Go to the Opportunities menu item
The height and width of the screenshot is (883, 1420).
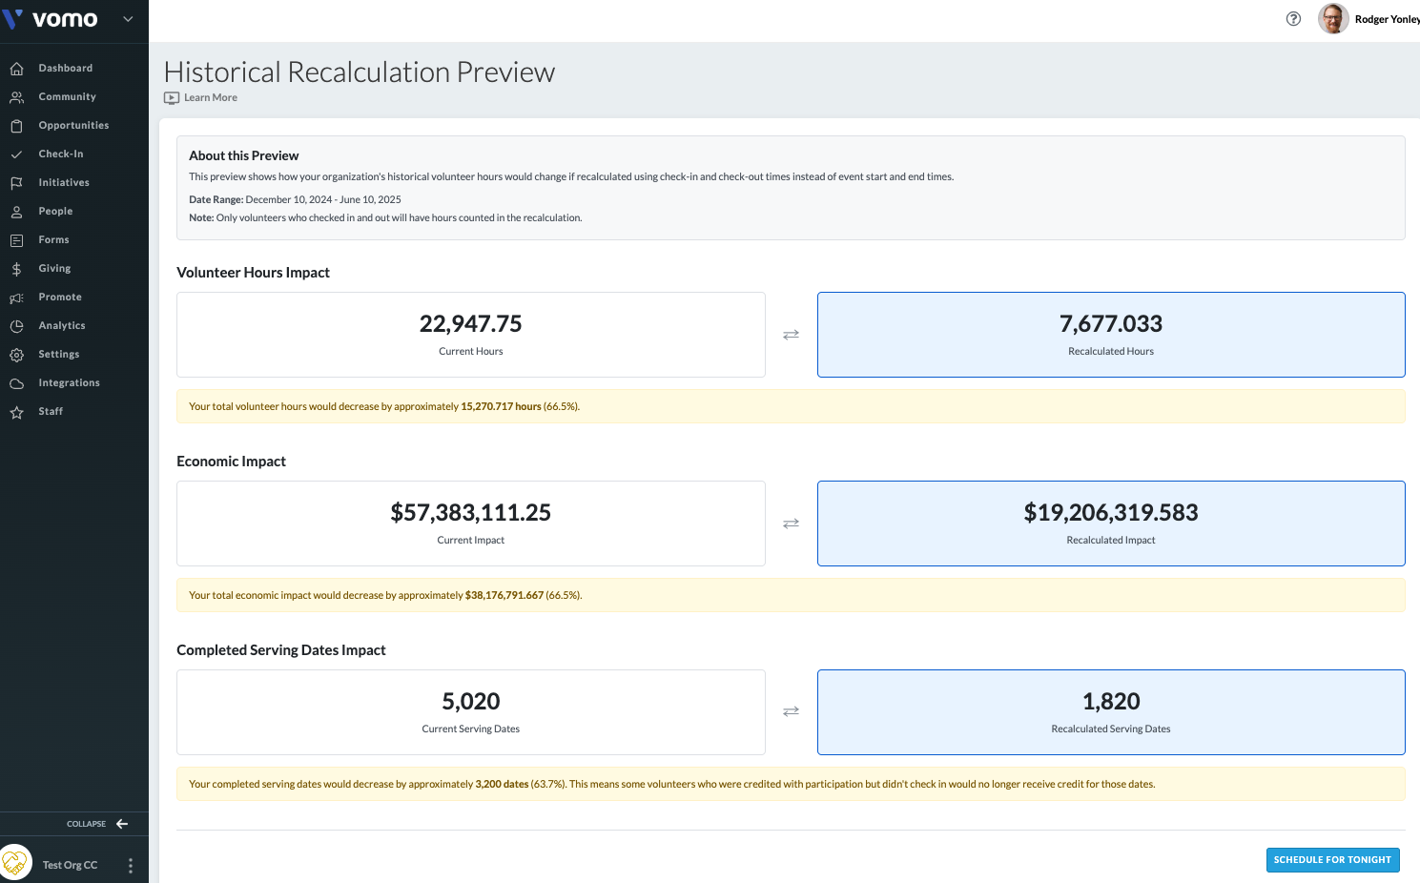[74, 126]
